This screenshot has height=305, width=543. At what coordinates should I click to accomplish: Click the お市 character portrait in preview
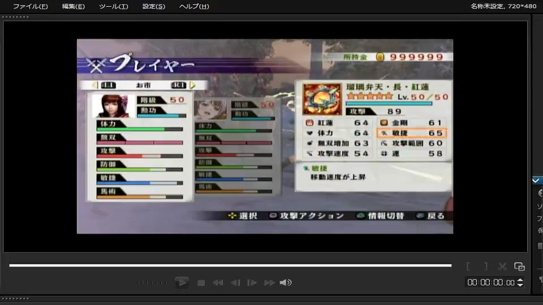click(113, 106)
